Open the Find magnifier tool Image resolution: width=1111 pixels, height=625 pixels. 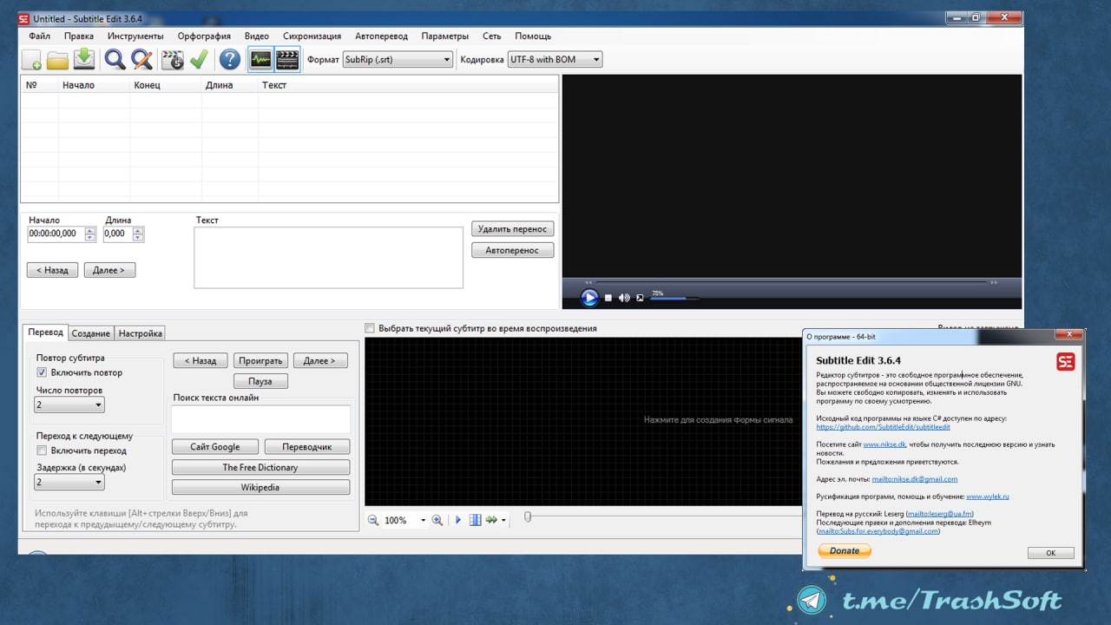115,60
